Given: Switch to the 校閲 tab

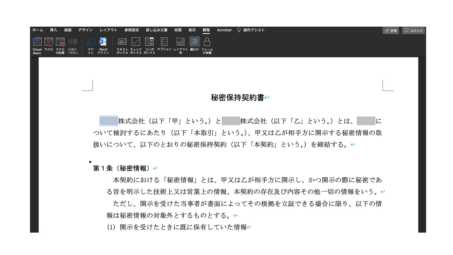Looking at the screenshot, I should point(178,30).
